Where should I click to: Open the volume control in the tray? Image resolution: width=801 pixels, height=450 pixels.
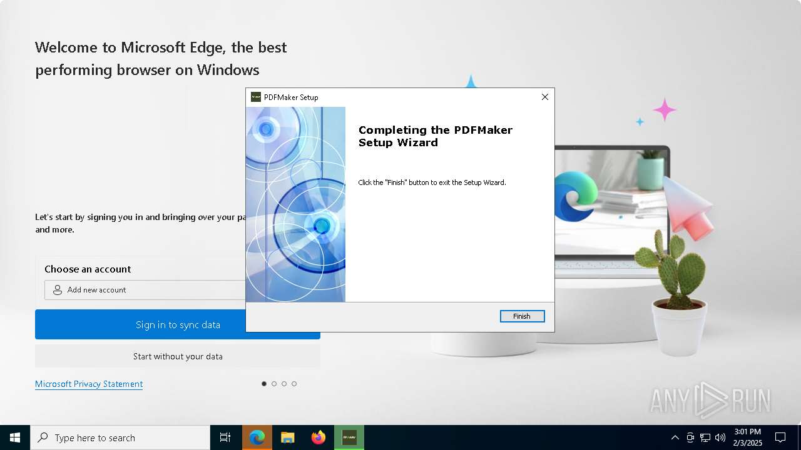[720, 437]
